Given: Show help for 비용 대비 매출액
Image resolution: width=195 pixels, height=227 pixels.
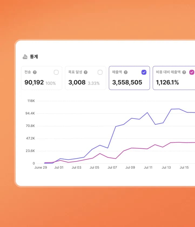Looking at the screenshot, I should point(184,72).
